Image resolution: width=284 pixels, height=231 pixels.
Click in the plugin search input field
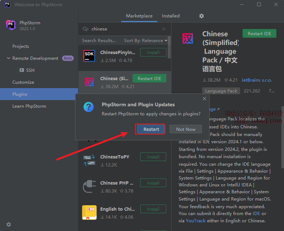(x=123, y=29)
